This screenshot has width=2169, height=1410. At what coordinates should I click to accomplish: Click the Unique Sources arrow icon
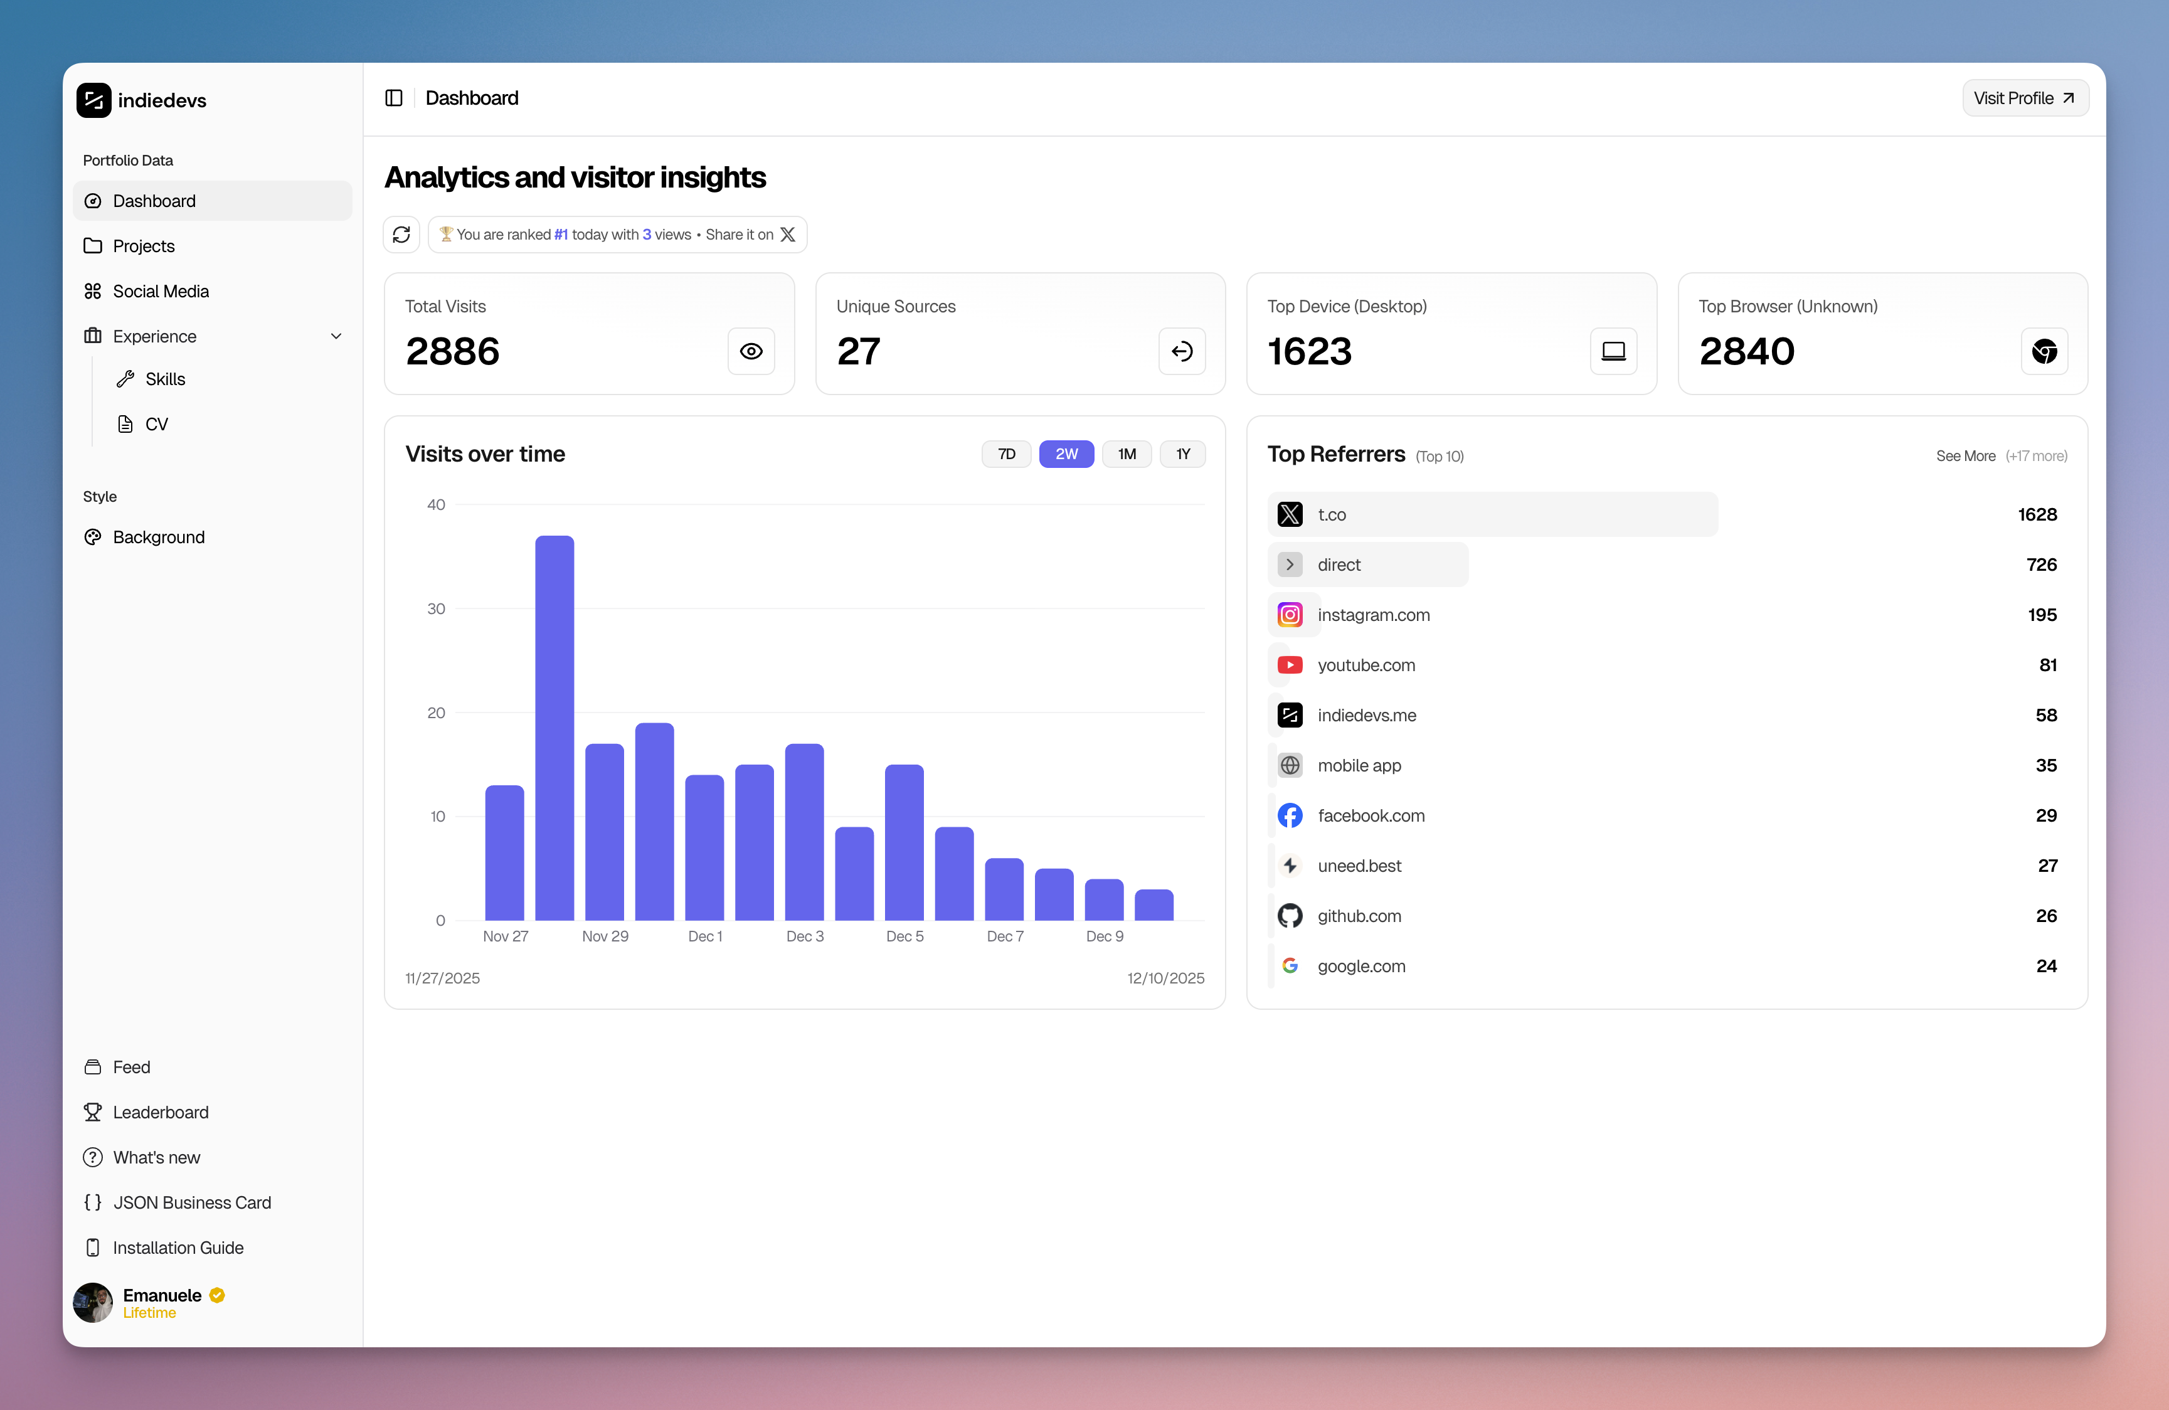click(x=1182, y=351)
